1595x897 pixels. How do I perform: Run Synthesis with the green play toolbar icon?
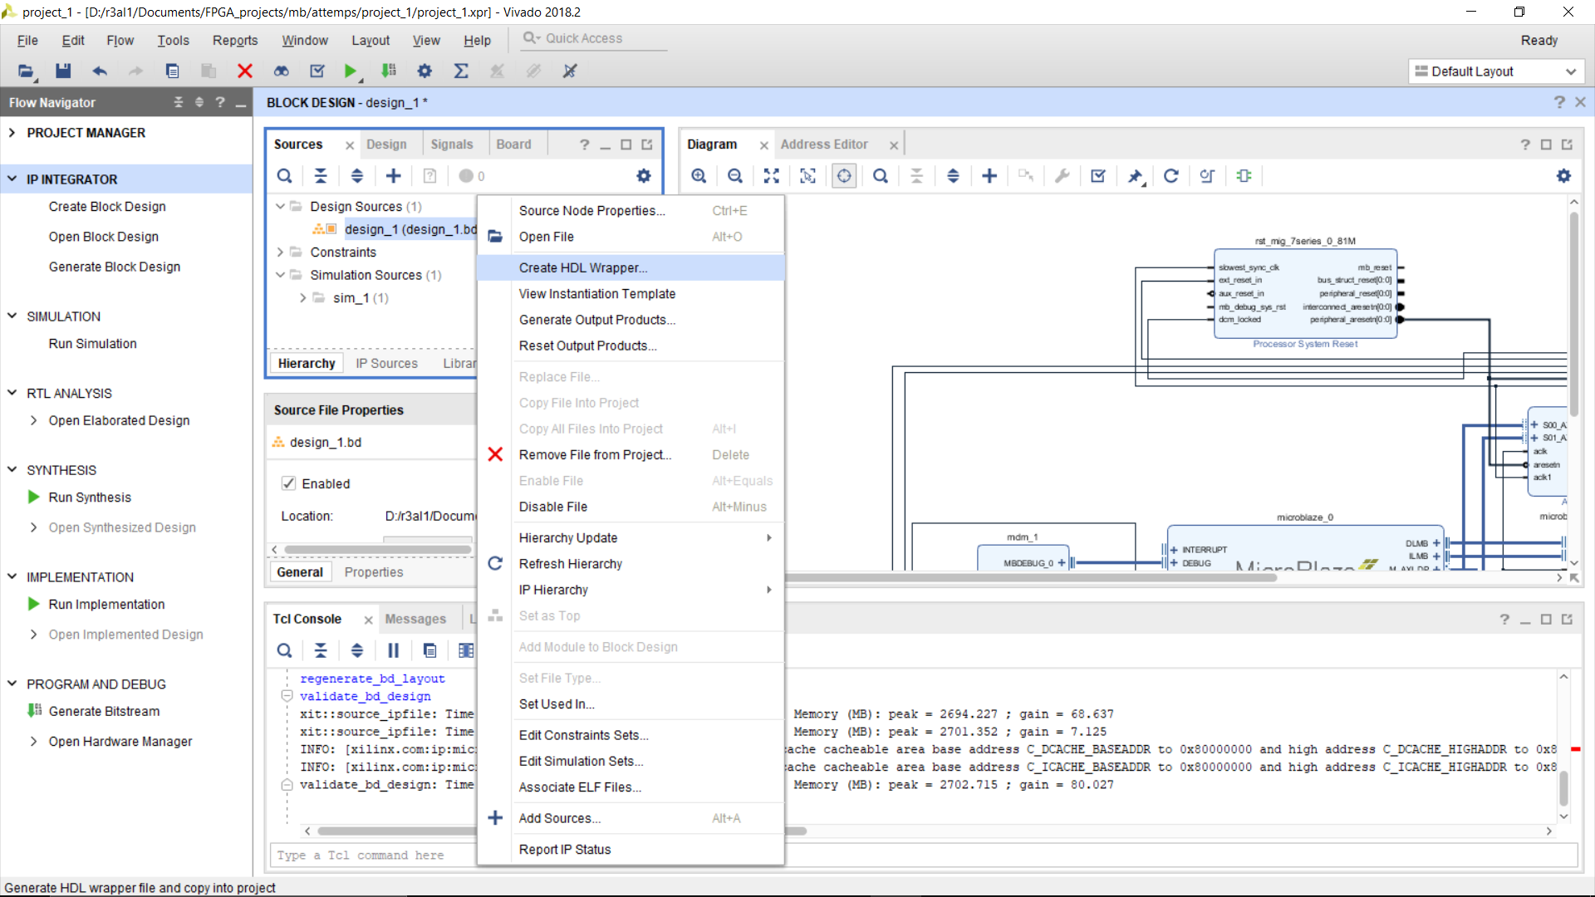[350, 71]
